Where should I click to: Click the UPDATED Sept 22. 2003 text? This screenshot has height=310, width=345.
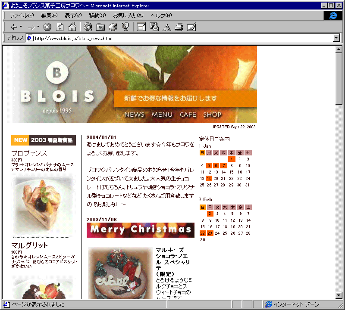pos(233,127)
